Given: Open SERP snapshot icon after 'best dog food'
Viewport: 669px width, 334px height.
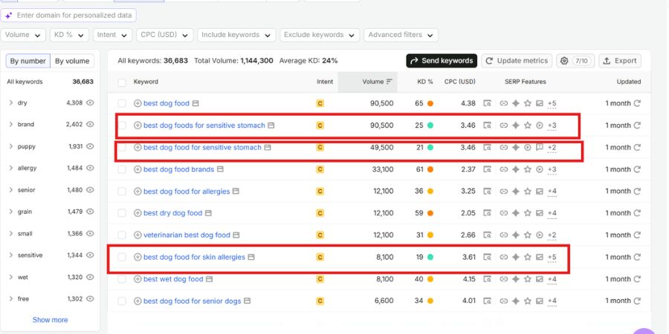Looking at the screenshot, I should tap(195, 103).
